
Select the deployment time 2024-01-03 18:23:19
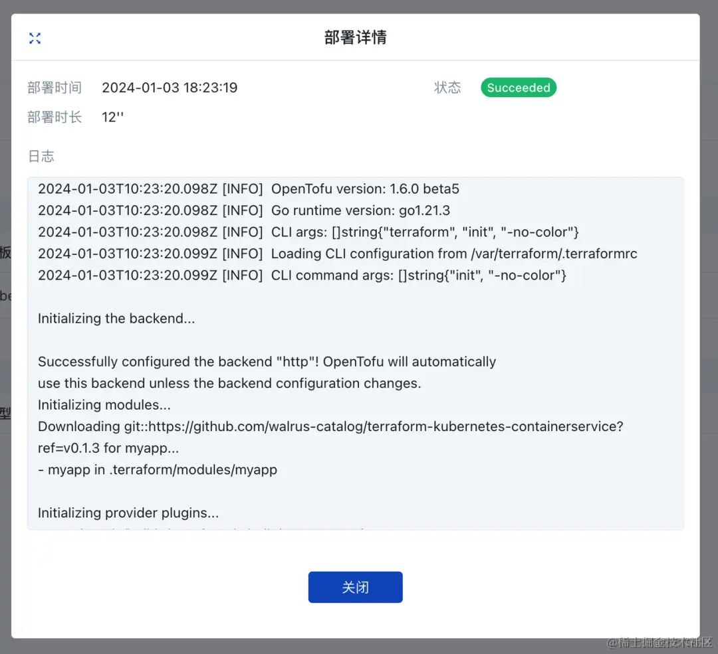pyautogui.click(x=170, y=88)
